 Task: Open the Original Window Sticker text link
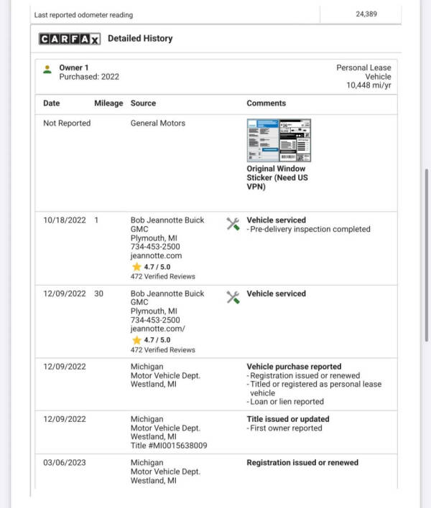[277, 178]
